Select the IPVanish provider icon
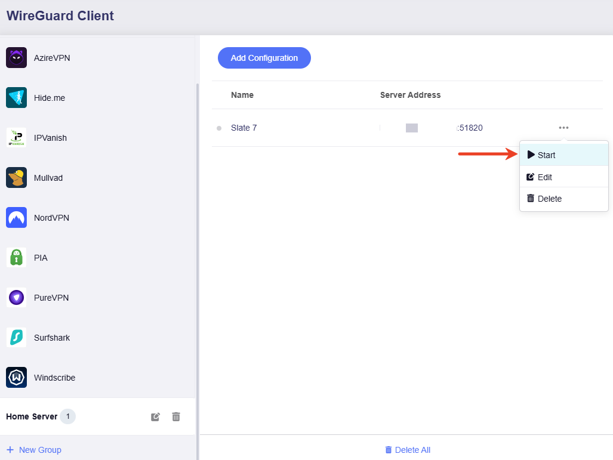 [x=16, y=137]
